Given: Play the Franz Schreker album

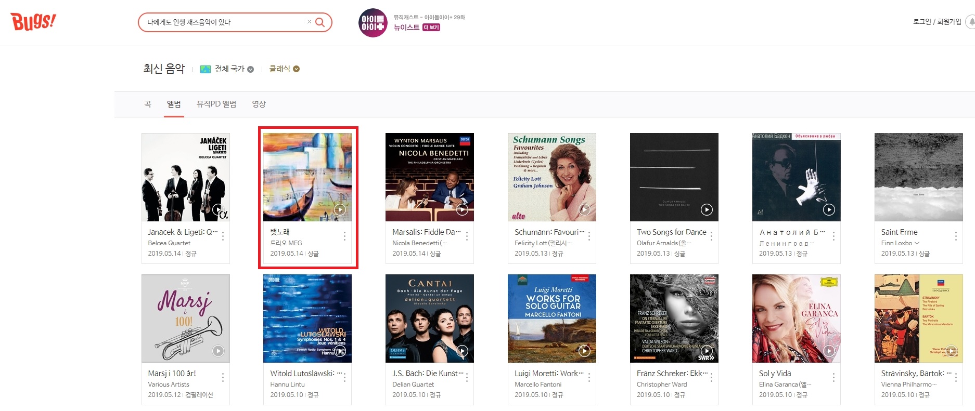Looking at the screenshot, I should click(x=707, y=351).
